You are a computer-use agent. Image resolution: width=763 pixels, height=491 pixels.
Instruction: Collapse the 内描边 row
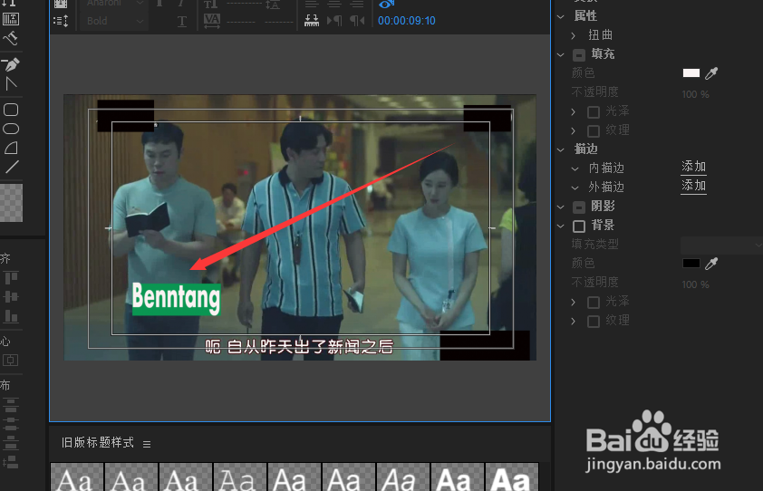(575, 168)
